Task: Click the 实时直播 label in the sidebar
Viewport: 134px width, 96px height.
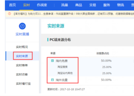Action: (x=22, y=34)
